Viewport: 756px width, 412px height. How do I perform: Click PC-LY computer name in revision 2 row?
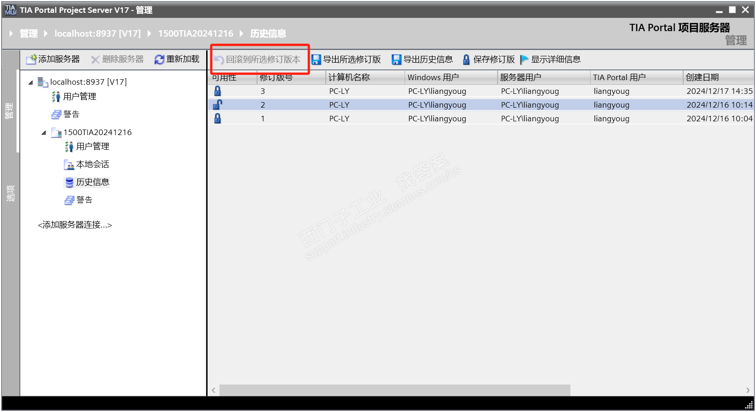click(339, 105)
